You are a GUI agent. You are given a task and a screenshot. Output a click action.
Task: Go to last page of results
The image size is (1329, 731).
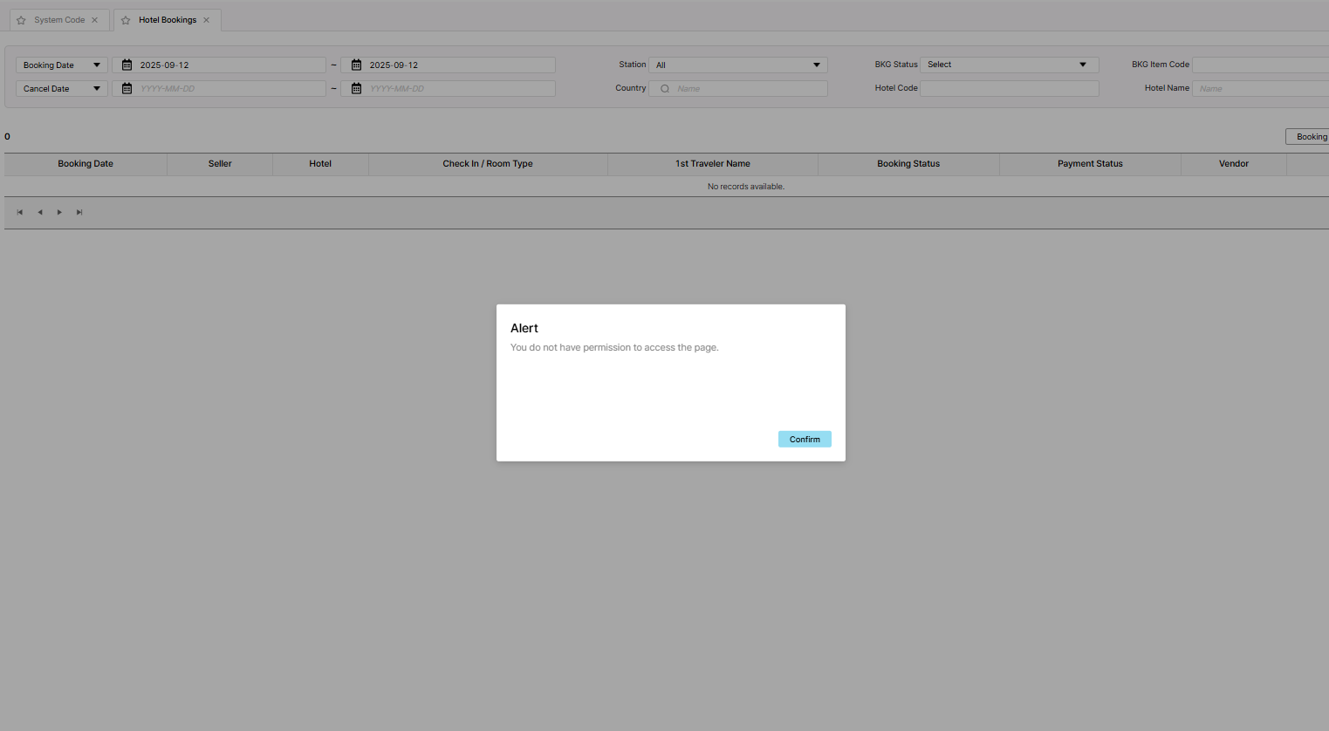79,213
